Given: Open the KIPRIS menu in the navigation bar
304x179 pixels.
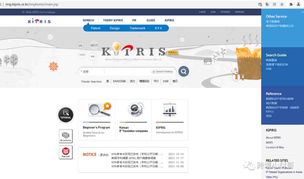Looking at the screenshot, I should tap(169, 20).
